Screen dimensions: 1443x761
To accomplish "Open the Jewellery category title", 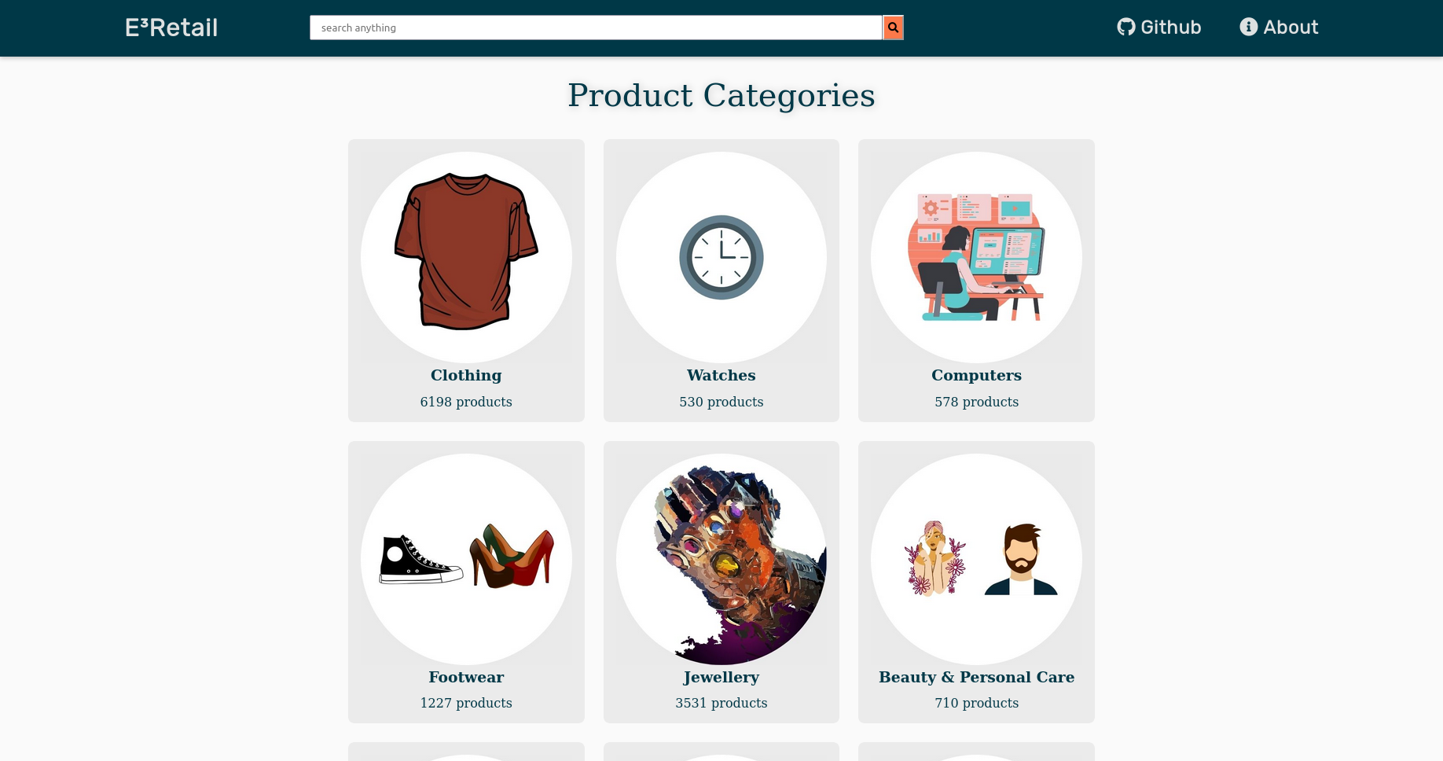I will (721, 677).
